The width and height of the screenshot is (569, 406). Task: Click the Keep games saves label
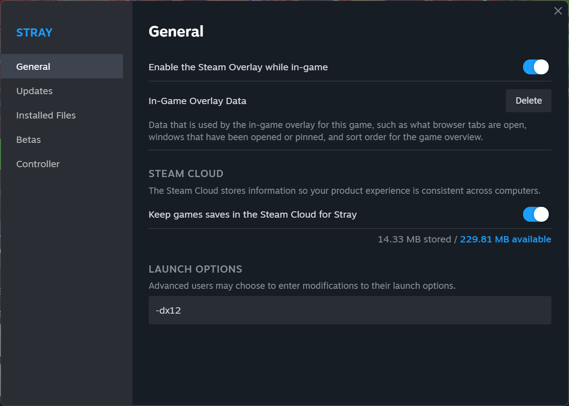[x=253, y=214]
